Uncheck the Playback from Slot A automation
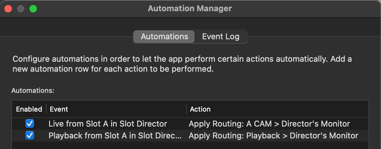 point(30,136)
